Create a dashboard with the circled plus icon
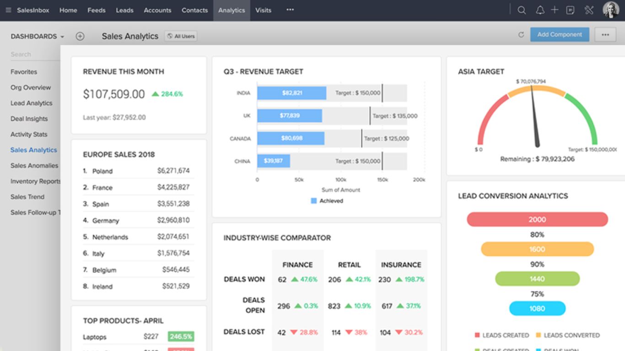 point(80,36)
